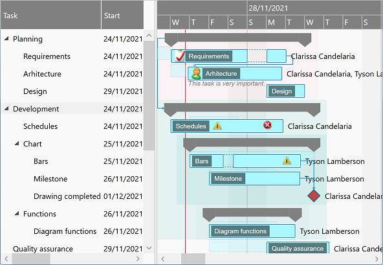This screenshot has width=383, height=265.
Task: Click the chart's left horizontal scroll arrow
Action: click(163, 259)
